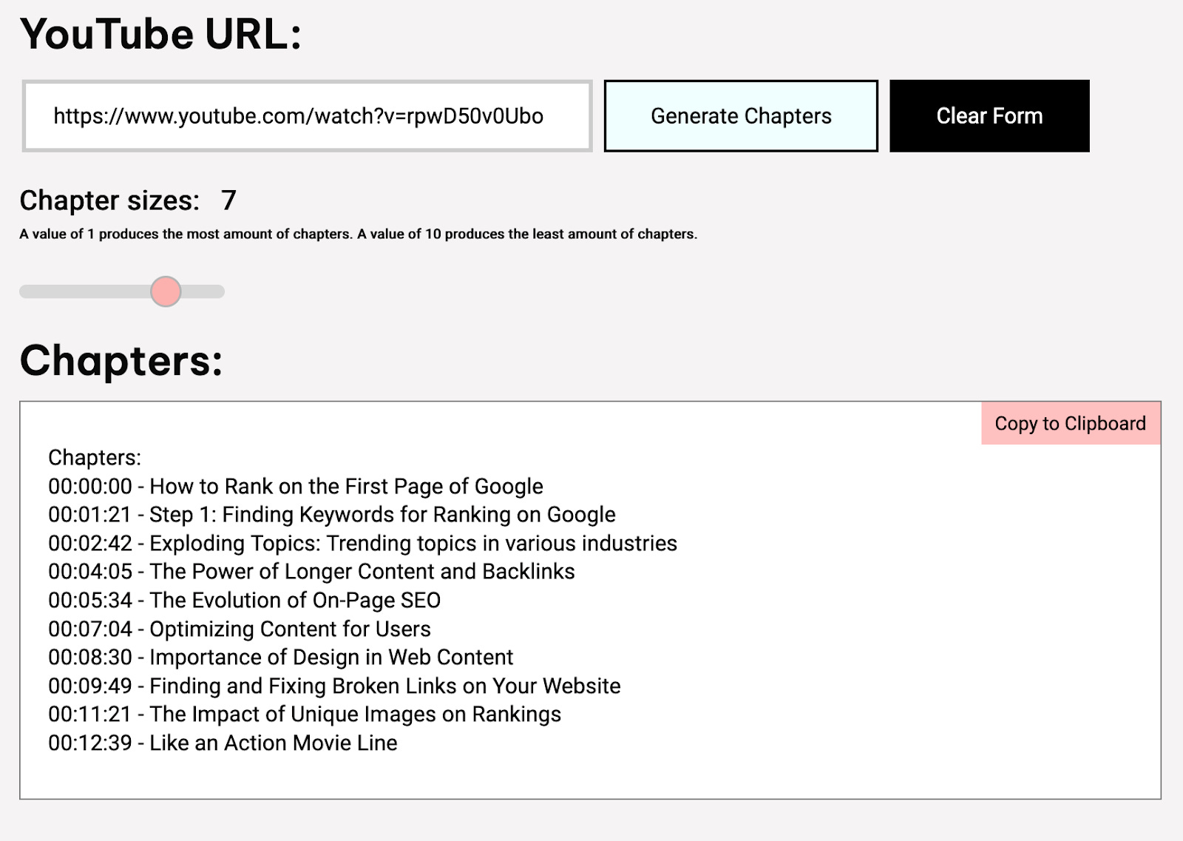
Task: Click the Generate Chapters button
Action: (741, 116)
